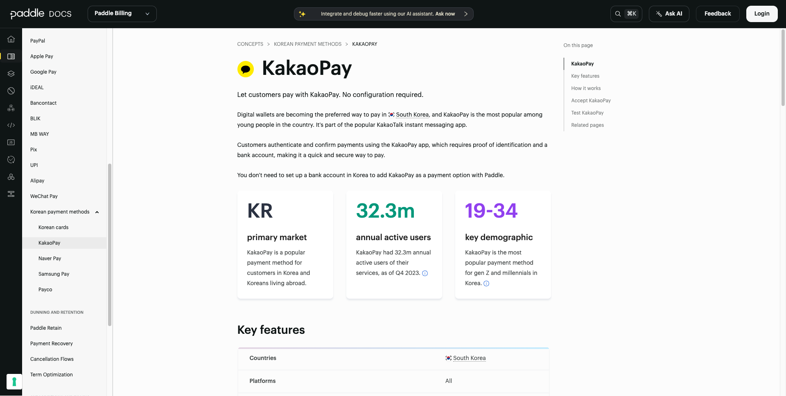Click the green keyhole privacy icon
The width and height of the screenshot is (786, 396).
pos(14,382)
